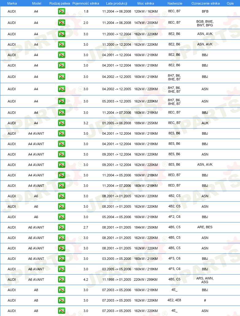Click the fuel icon in the A8 4E2, 4E8 row
The width and height of the screenshot is (240, 316).
tap(61, 300)
